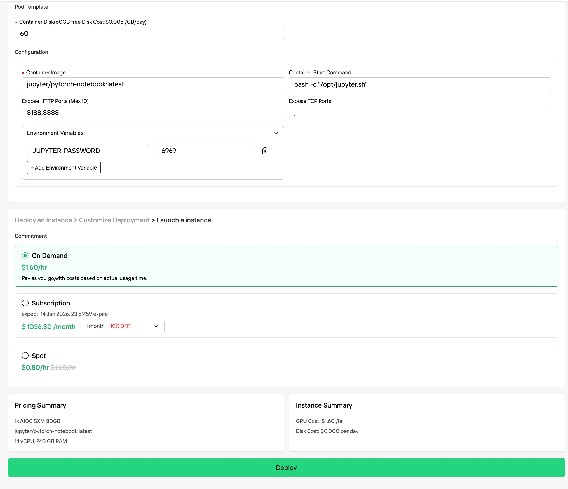Open the subscription 1 month duration dropdown
The image size is (568, 489).
point(122,326)
